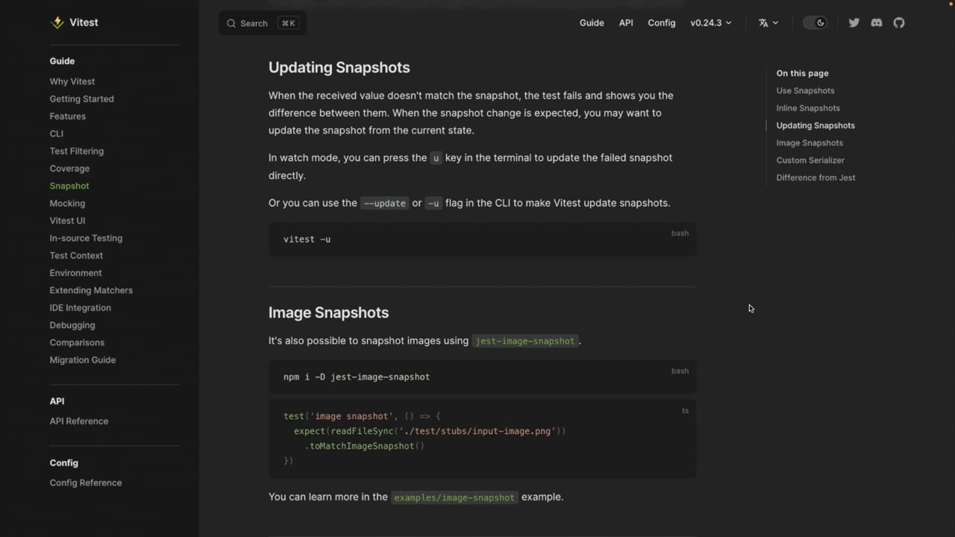Focus the Search box
This screenshot has height=537, width=955.
[x=263, y=23]
